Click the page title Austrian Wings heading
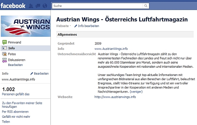 point(122,19)
